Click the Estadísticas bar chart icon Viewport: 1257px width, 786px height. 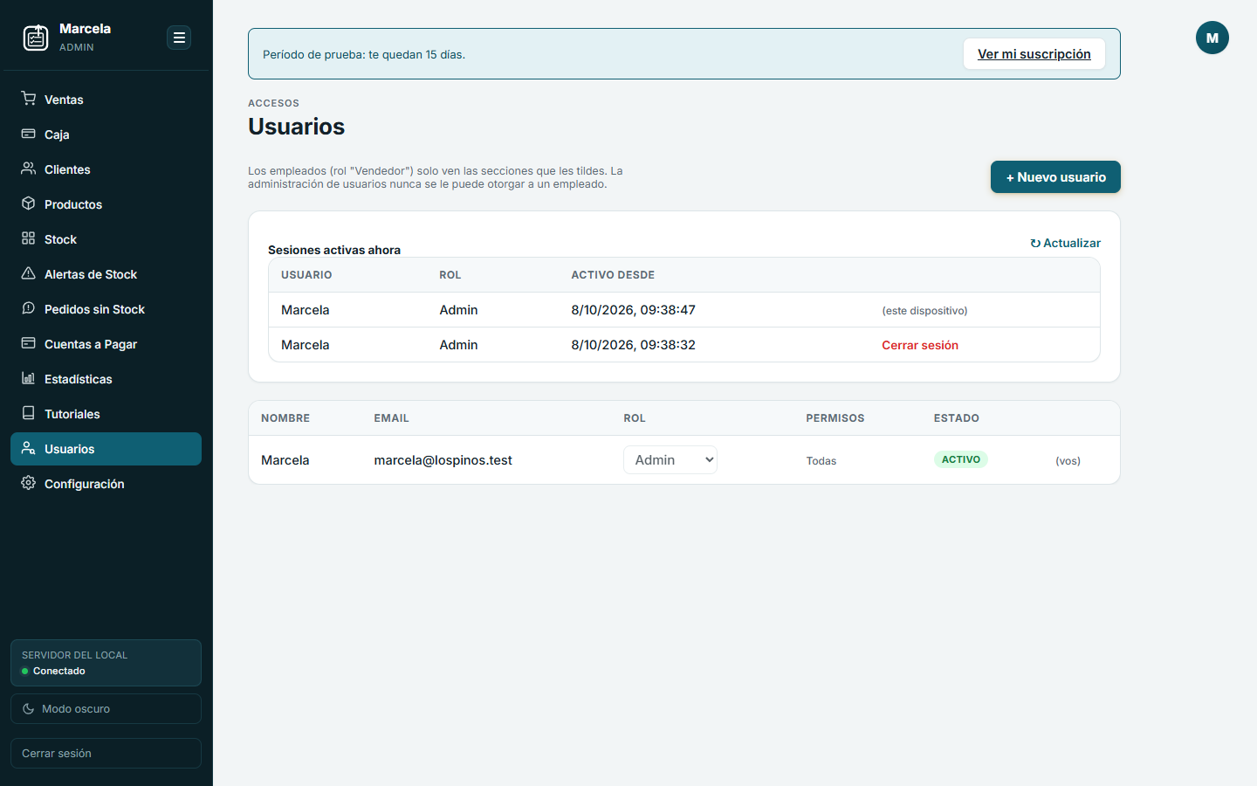click(29, 378)
